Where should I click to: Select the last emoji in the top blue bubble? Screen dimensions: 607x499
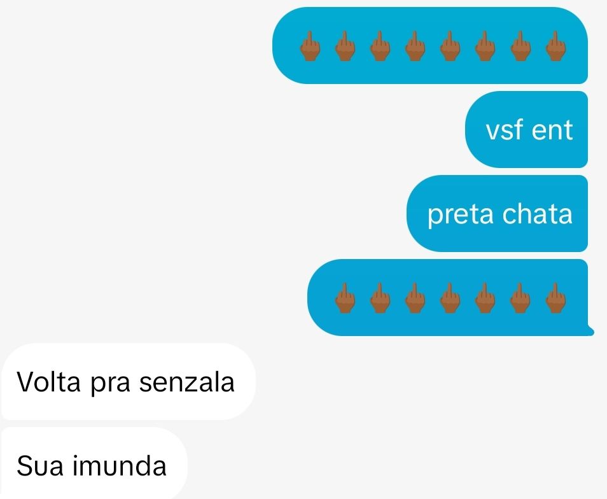(555, 46)
